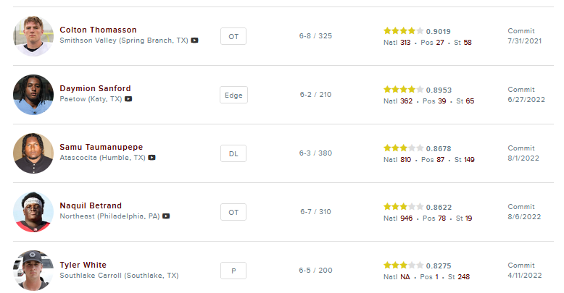Viewport: 564px width, 293px height.
Task: Select the Edge position badge
Action: [233, 95]
